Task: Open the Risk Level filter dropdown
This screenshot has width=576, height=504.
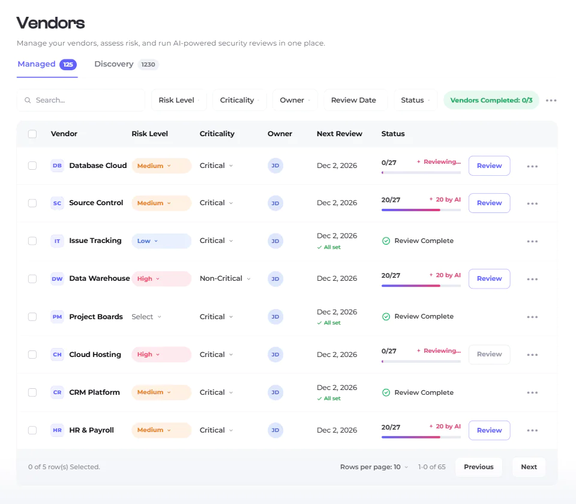Action: point(179,100)
